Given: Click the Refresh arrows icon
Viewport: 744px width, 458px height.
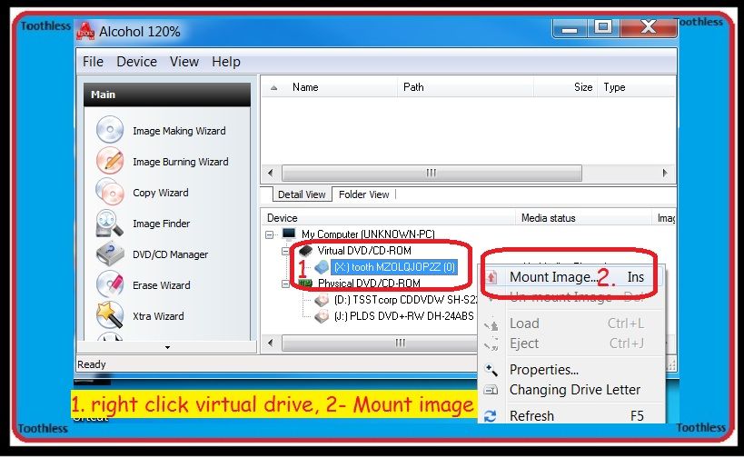Looking at the screenshot, I should (491, 416).
